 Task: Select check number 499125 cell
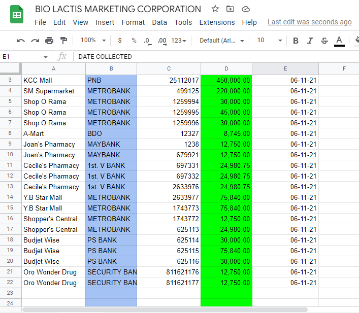point(169,91)
